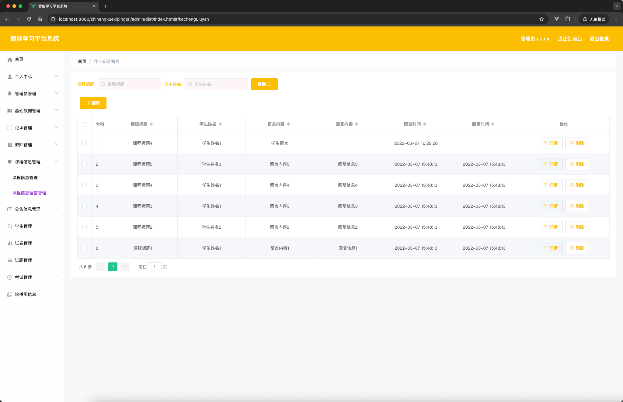Tick the select-all checkbox in the table header

[x=85, y=124]
